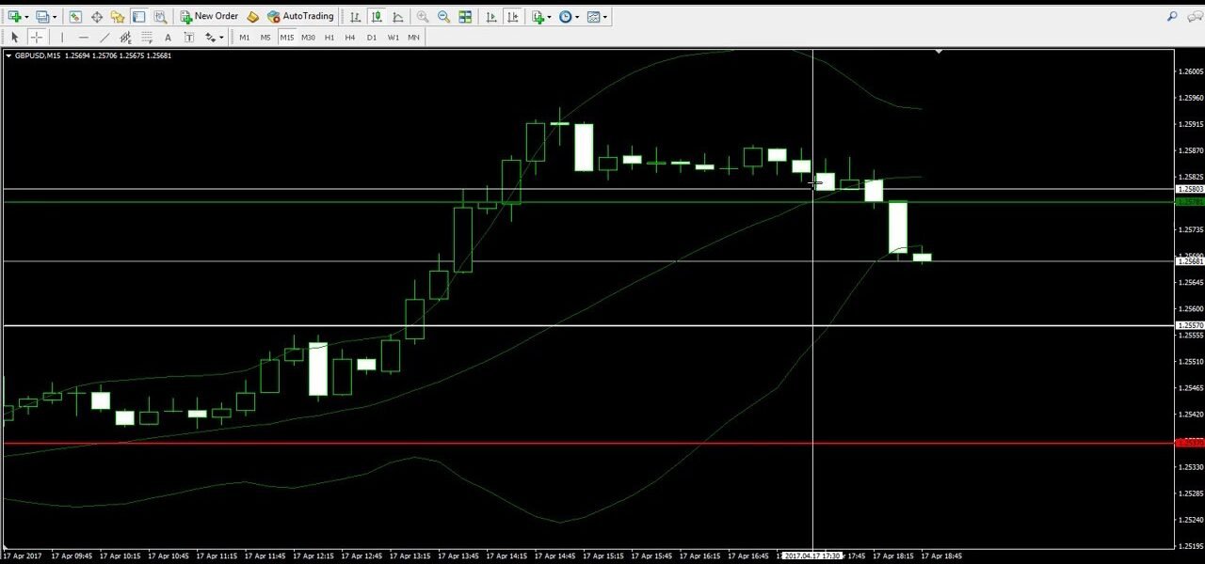This screenshot has width=1205, height=564.
Task: Select the crosshair tool
Action: (x=36, y=38)
